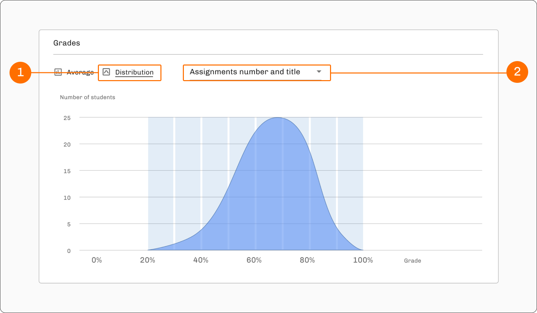Expand the assignments dropdown arrow
Viewport: 537px width, 313px height.
pos(319,72)
